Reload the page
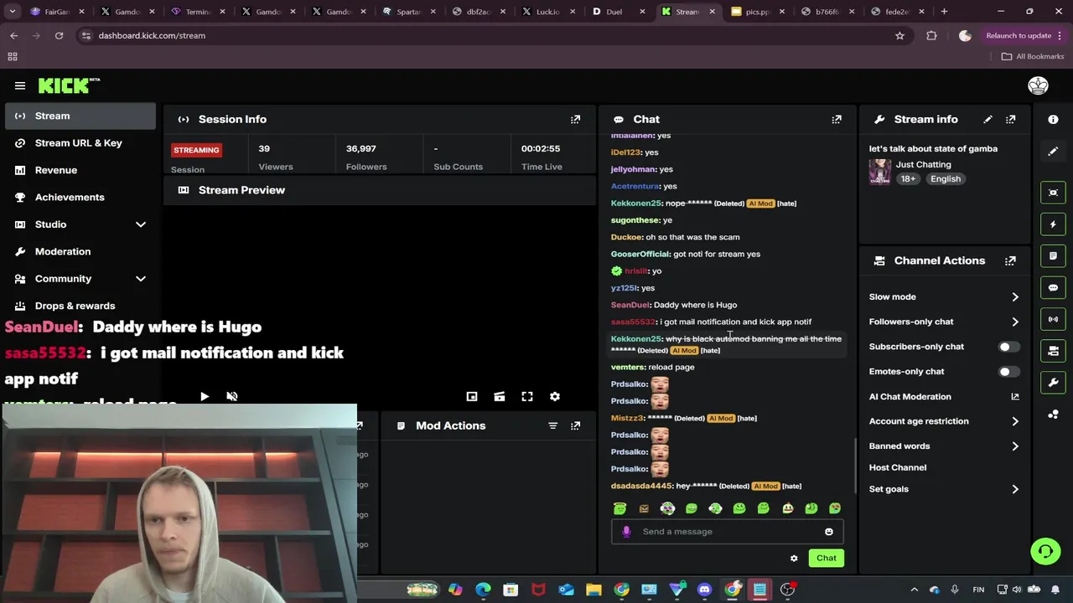The height and width of the screenshot is (603, 1073). (59, 36)
